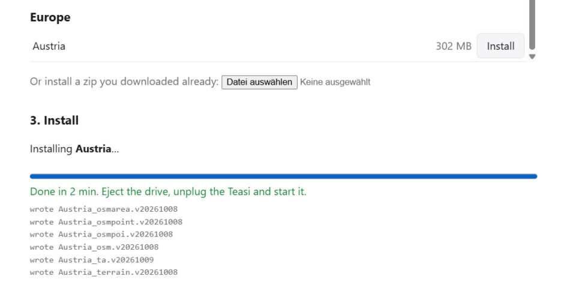Click the map list scrollbar thumb

532,25
